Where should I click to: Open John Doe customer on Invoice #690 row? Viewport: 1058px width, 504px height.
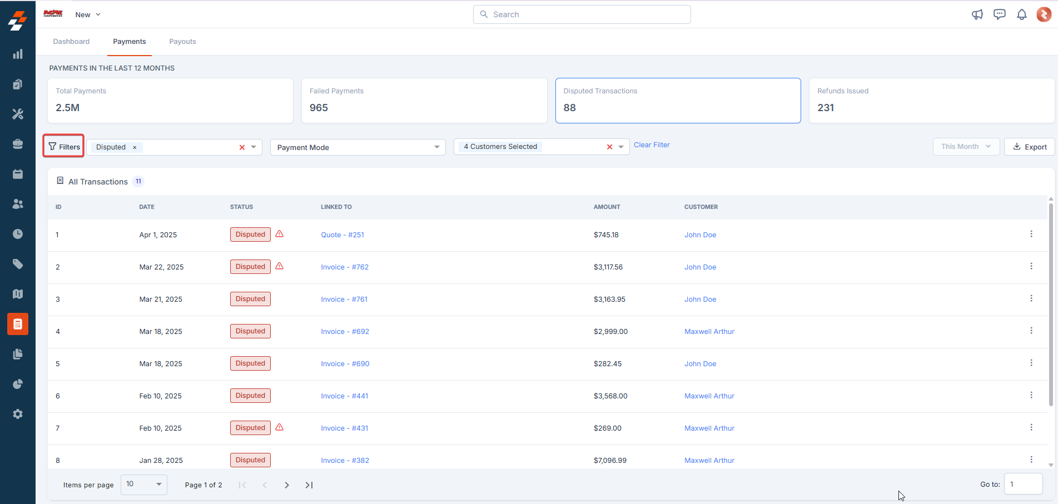coord(700,363)
